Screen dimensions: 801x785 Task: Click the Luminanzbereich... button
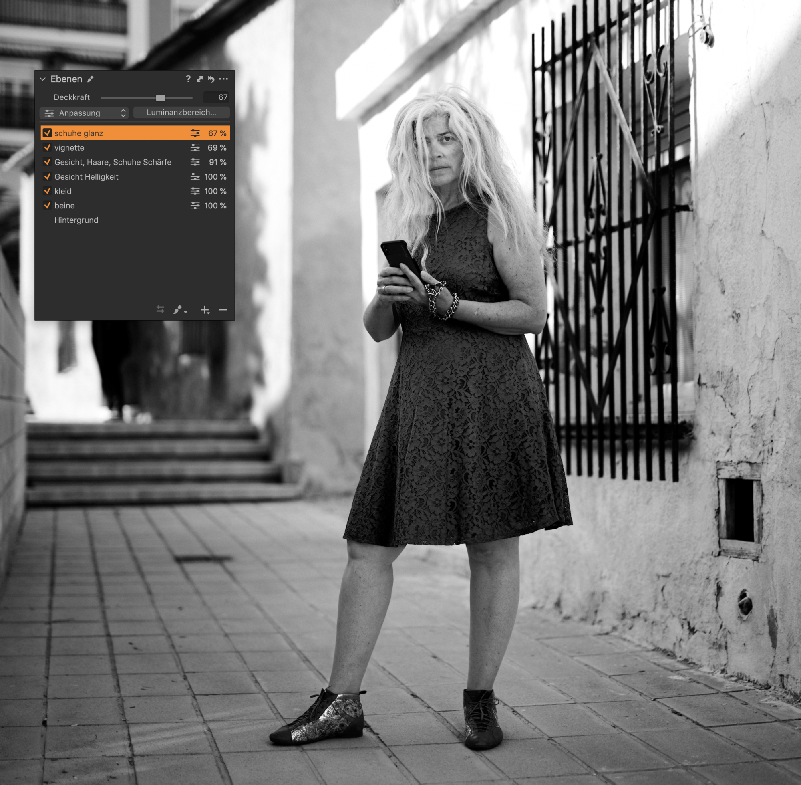(x=181, y=113)
